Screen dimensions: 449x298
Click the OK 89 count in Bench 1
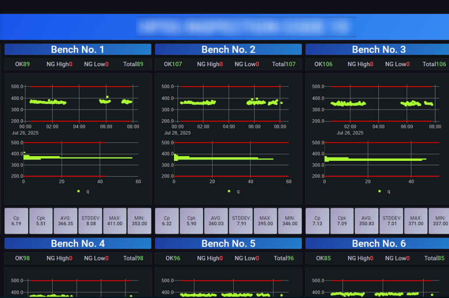click(22, 64)
